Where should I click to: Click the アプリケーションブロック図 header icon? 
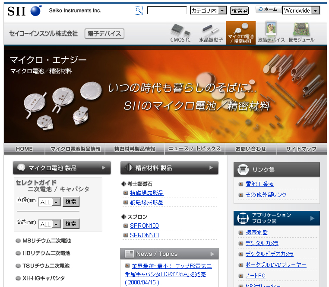coord(243,218)
